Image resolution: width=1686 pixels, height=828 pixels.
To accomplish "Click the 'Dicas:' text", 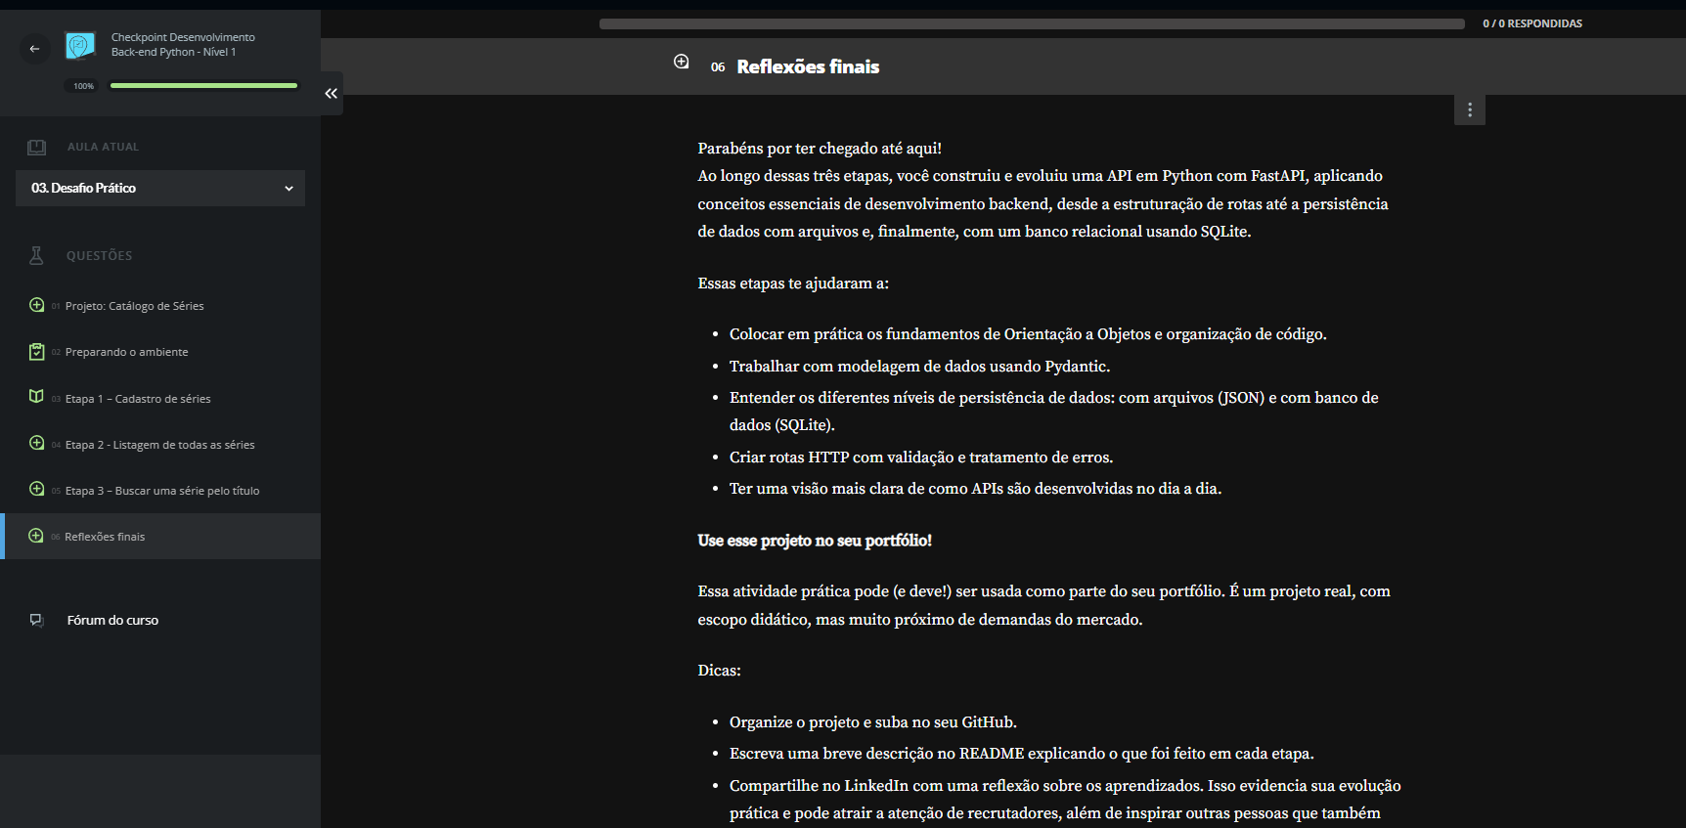I will click(719, 671).
